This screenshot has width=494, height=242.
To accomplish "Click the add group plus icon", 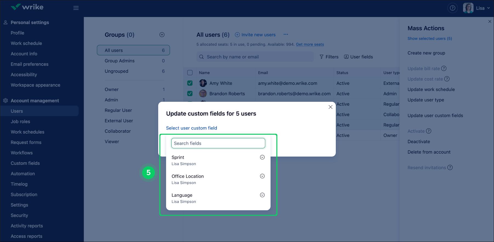I will [x=162, y=35].
